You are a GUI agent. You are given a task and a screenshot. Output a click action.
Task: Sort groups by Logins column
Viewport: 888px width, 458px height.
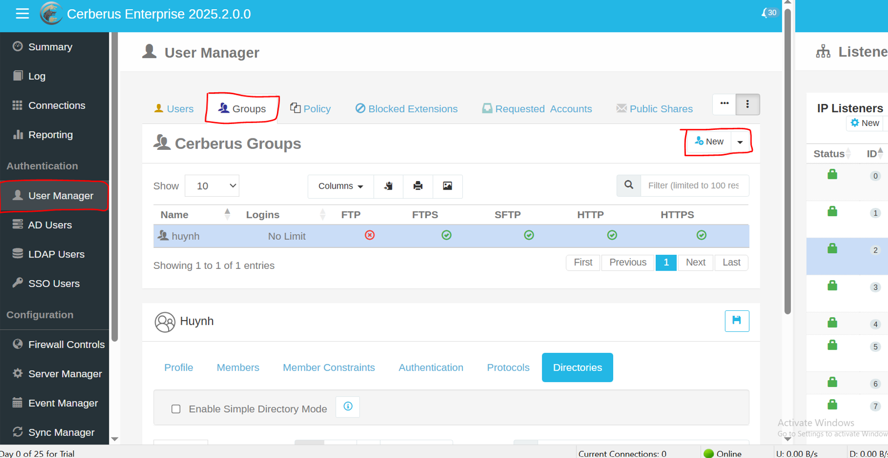285,214
